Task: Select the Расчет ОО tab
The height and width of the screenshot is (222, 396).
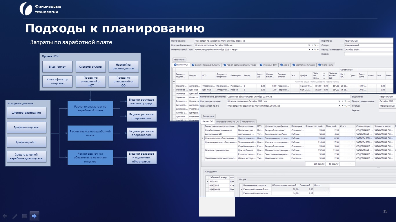Action: tap(208, 122)
